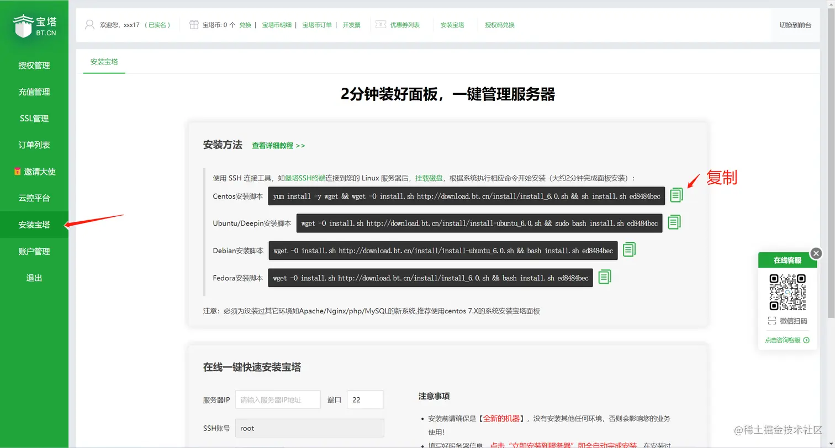Click the Debian install command text
This screenshot has width=835, height=448.
click(x=443, y=250)
